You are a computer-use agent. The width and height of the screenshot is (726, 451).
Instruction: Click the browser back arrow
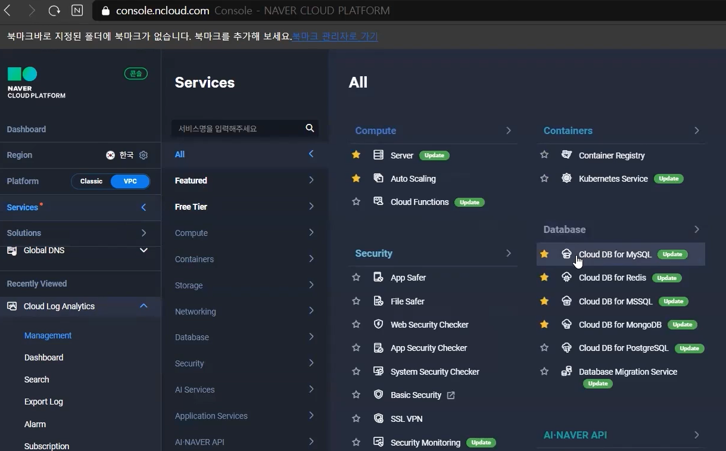[8, 11]
